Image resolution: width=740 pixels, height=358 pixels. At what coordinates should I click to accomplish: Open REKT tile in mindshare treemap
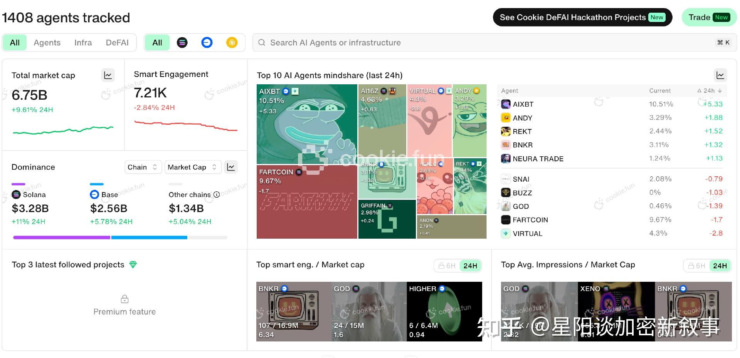pos(470,186)
